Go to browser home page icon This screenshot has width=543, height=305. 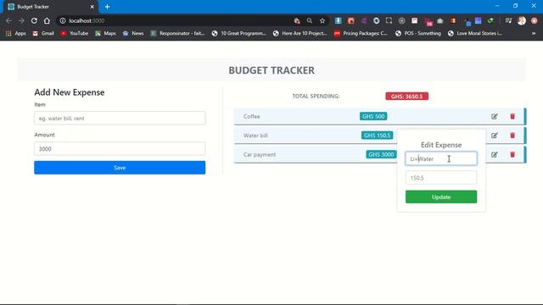point(47,20)
